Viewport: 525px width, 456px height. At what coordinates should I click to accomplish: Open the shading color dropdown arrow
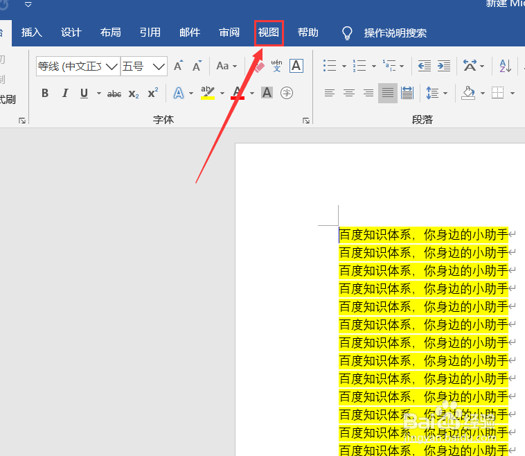(x=483, y=93)
